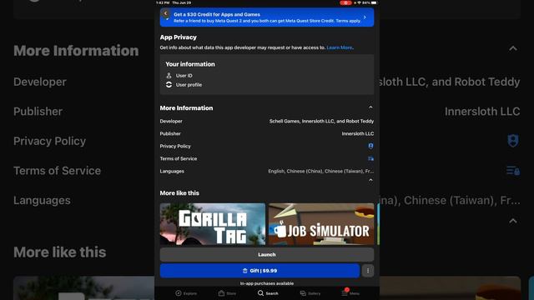Click the Languages value list text
The height and width of the screenshot is (300, 534).
coord(320,171)
